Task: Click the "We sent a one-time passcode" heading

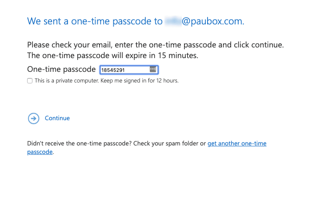Action: (x=95, y=21)
